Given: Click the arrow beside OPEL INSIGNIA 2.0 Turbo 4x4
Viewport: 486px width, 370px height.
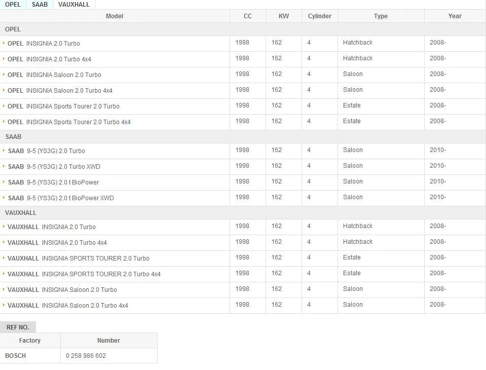Looking at the screenshot, I should click(4, 59).
